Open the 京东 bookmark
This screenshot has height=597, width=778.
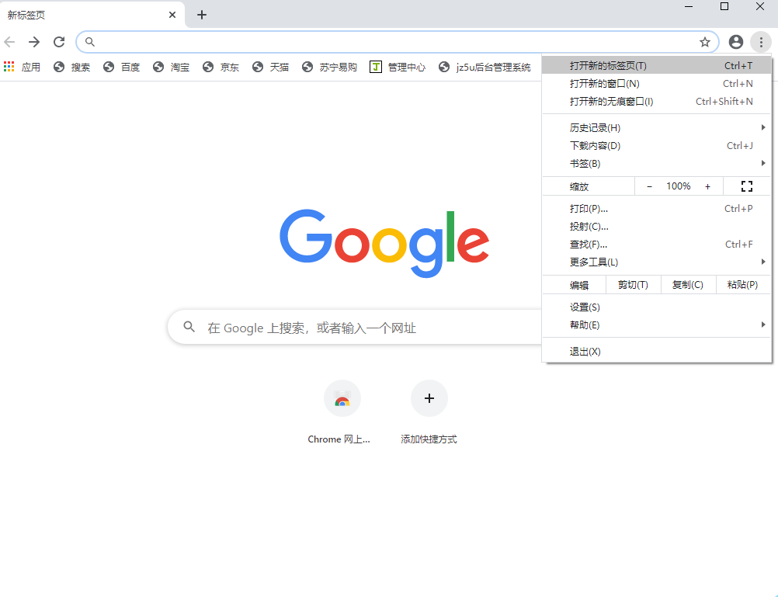click(221, 67)
